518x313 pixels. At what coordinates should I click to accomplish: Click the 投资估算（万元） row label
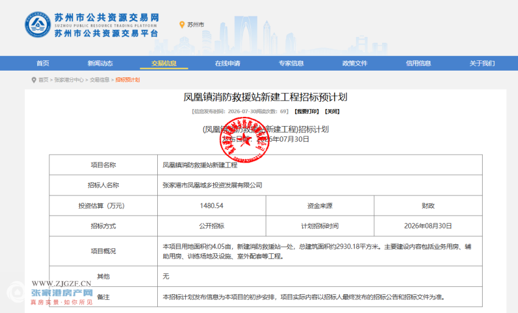pyautogui.click(x=101, y=206)
